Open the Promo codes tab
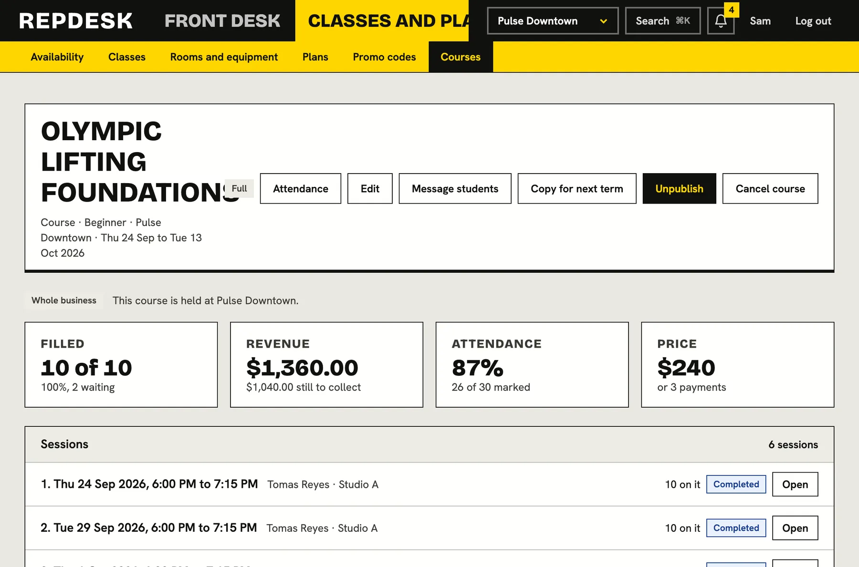 (385, 57)
